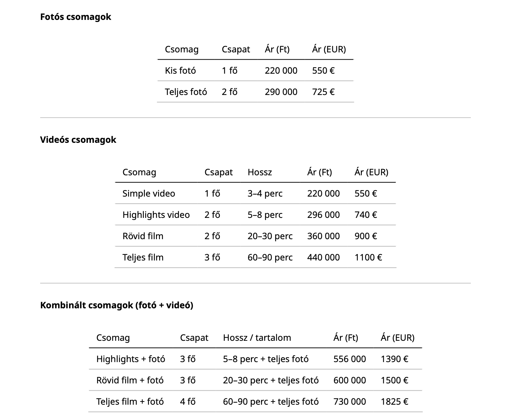Image resolution: width=512 pixels, height=419 pixels.
Task: Click the "Kis fotó" package cell
Action: [x=180, y=71]
